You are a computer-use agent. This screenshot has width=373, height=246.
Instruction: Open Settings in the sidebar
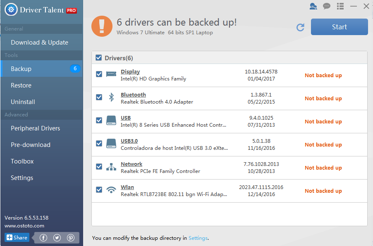click(42, 178)
